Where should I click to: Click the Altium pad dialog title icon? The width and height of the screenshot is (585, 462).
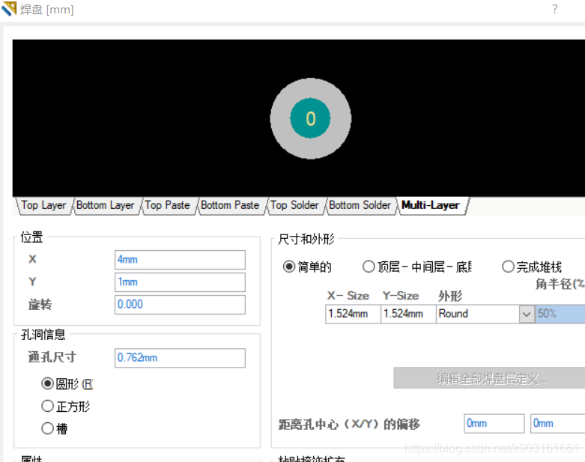pyautogui.click(x=8, y=9)
